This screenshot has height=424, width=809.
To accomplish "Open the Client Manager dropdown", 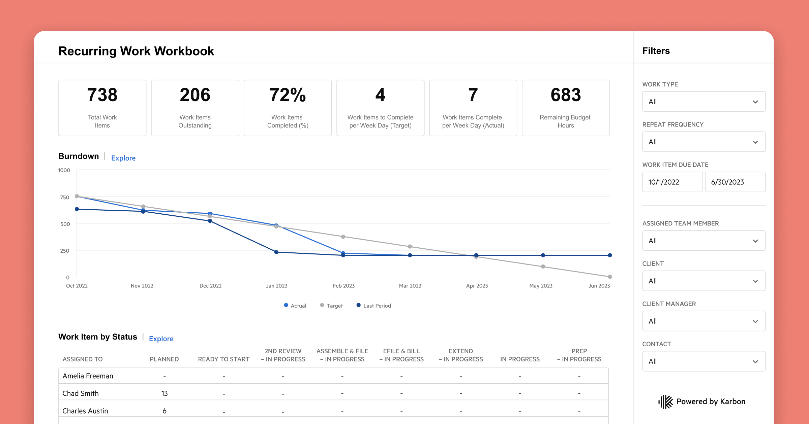I will click(x=703, y=321).
